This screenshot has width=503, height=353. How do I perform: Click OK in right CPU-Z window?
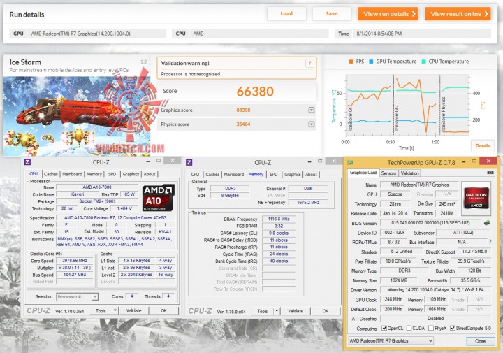point(326,311)
